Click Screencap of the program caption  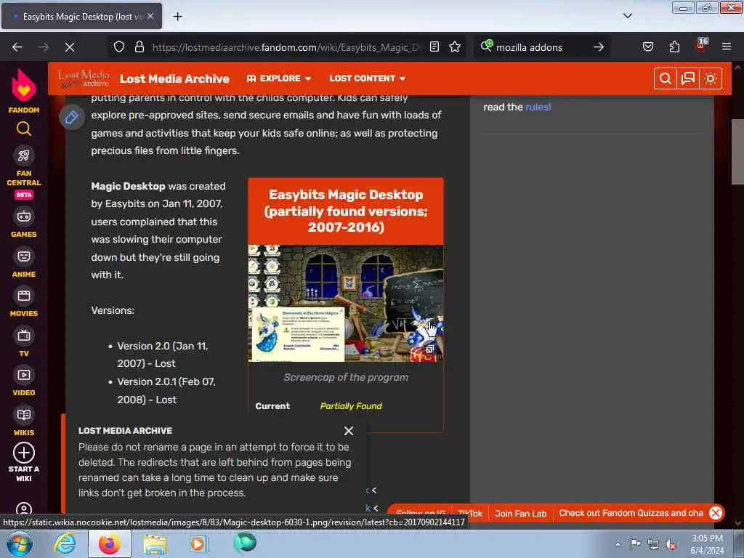click(346, 378)
